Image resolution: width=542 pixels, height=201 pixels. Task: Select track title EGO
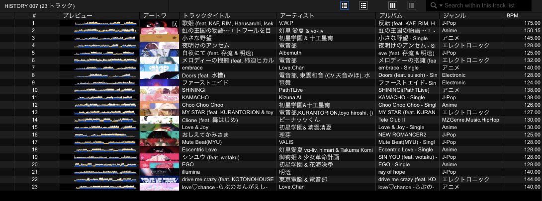point(187,164)
